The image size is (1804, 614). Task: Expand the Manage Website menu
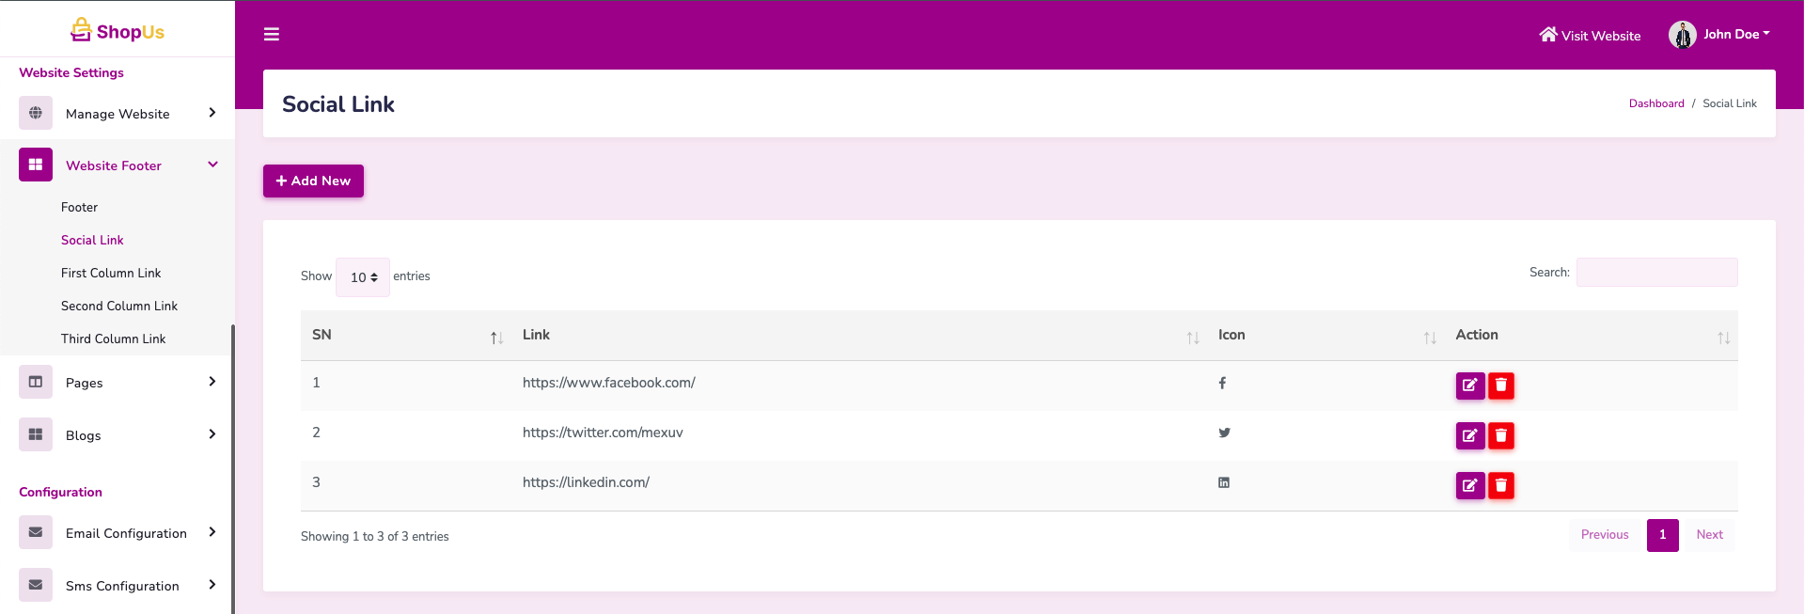point(118,114)
